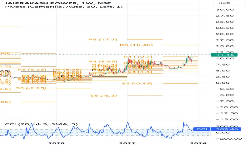Click the R4 (10.7) pivot label
The width and height of the screenshot is (248, 146).
tap(138, 57)
